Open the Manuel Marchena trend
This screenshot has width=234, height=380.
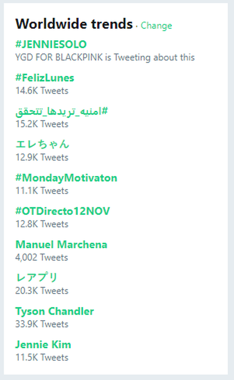point(61,244)
